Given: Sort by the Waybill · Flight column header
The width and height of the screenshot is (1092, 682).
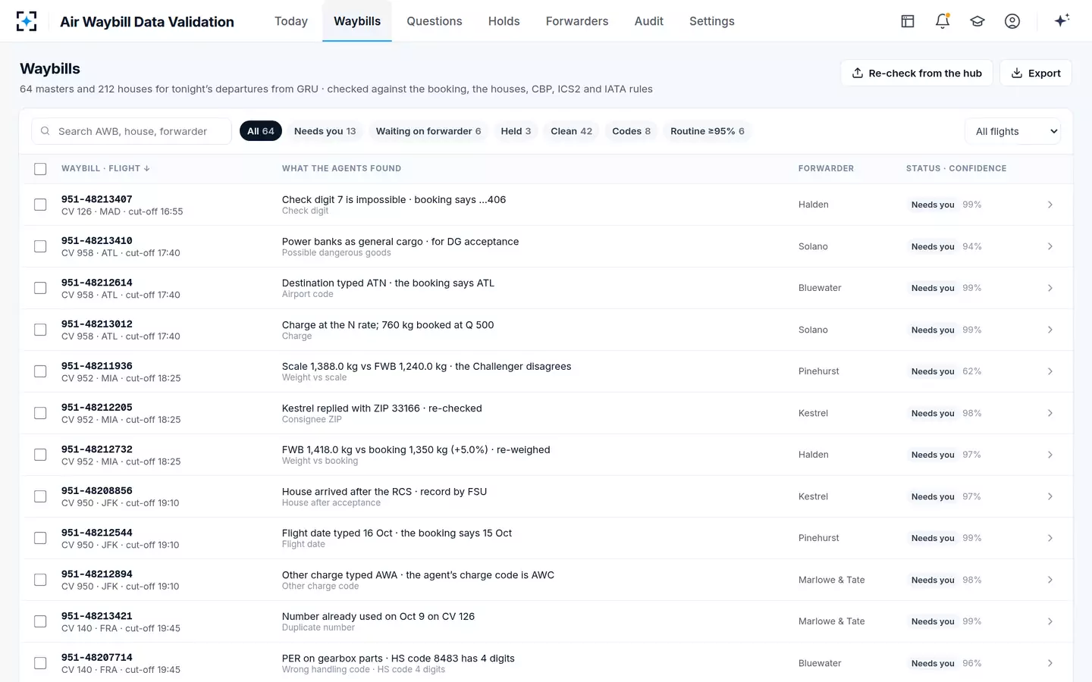Looking at the screenshot, I should click(x=105, y=168).
